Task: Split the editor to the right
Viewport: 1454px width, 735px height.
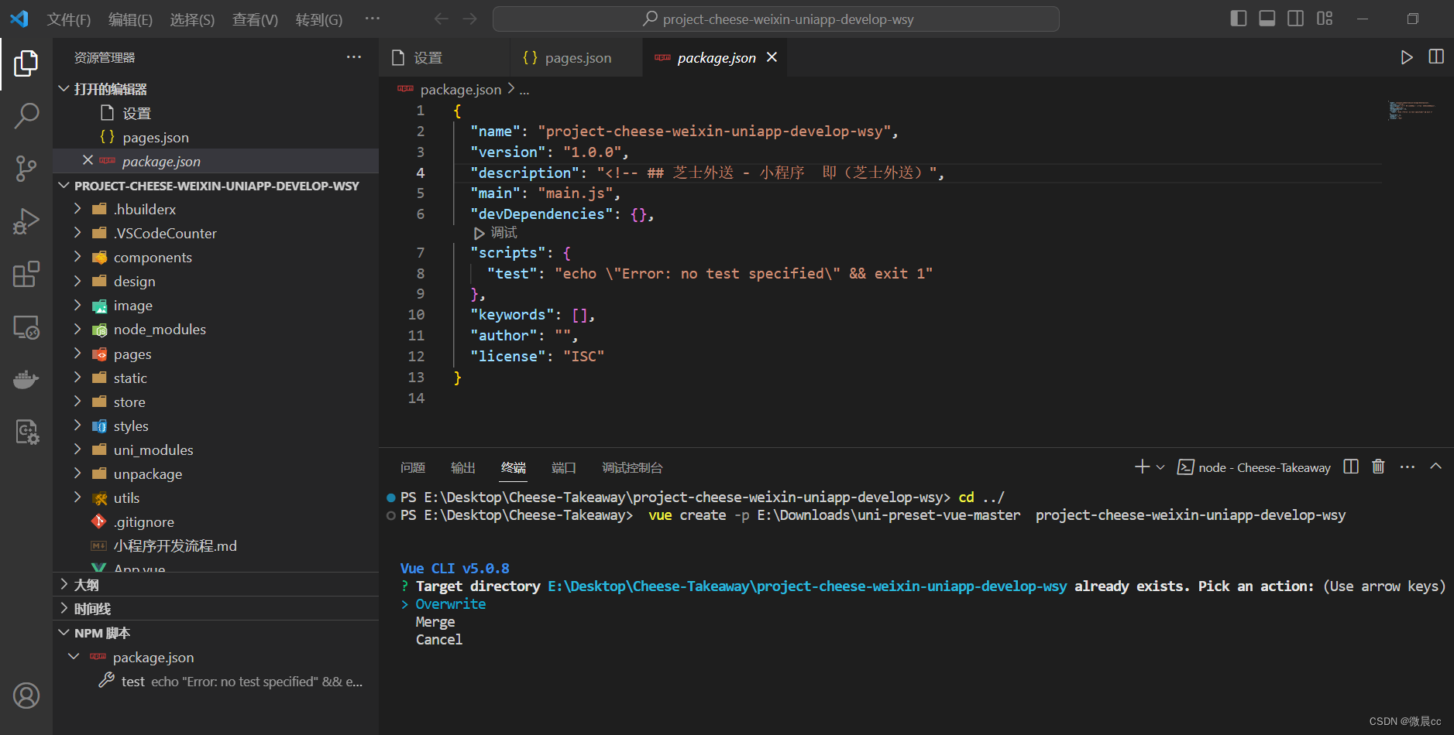Action: point(1436,57)
